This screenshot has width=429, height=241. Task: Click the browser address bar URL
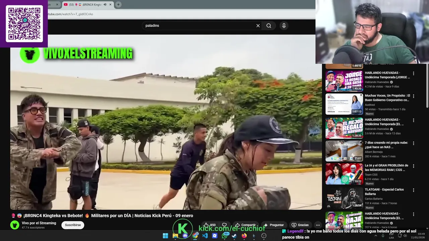[x=70, y=14]
